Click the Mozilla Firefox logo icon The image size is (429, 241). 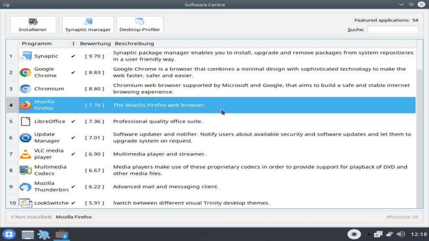click(x=26, y=105)
